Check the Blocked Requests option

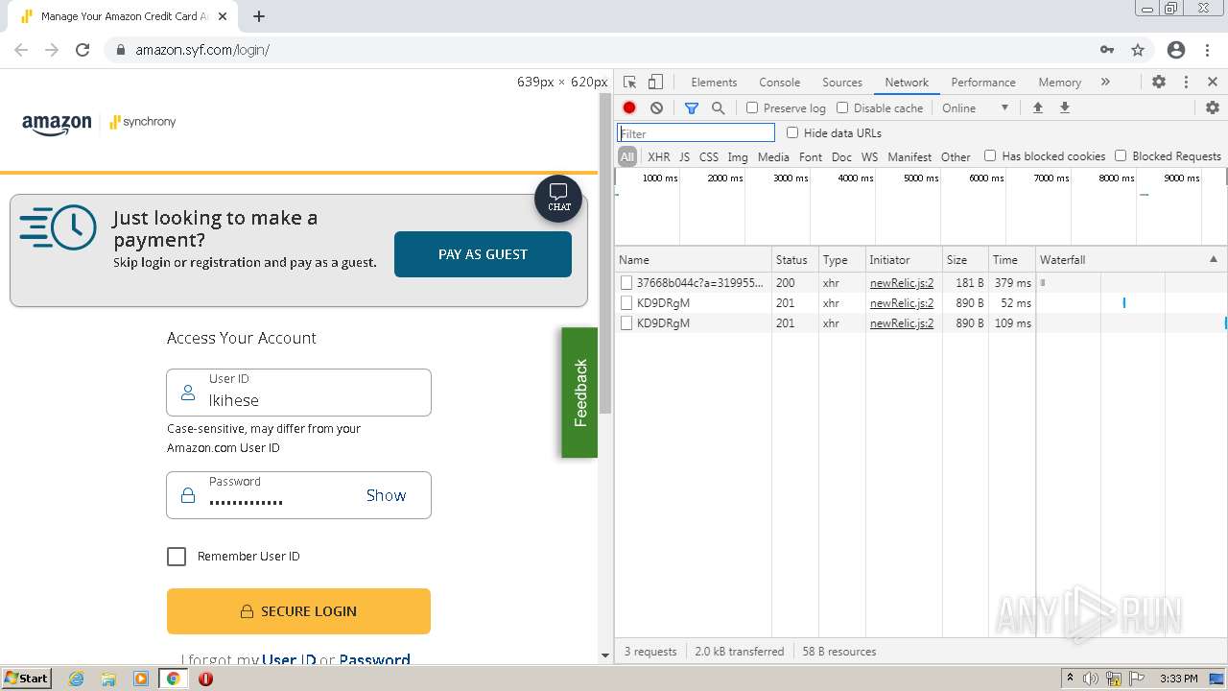[1121, 155]
